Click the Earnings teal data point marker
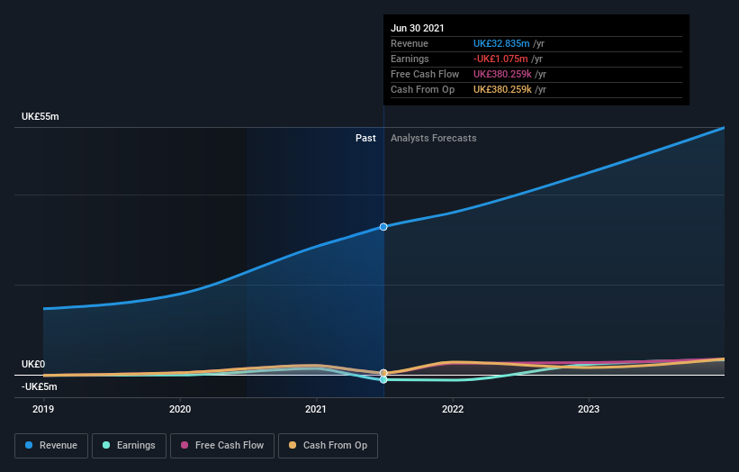This screenshot has height=472, width=739. tap(383, 379)
